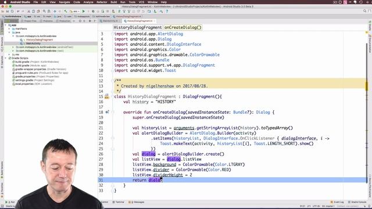Collapse code at line 18 fold marker
Viewport: 372px width, 209px height.
coord(113,112)
